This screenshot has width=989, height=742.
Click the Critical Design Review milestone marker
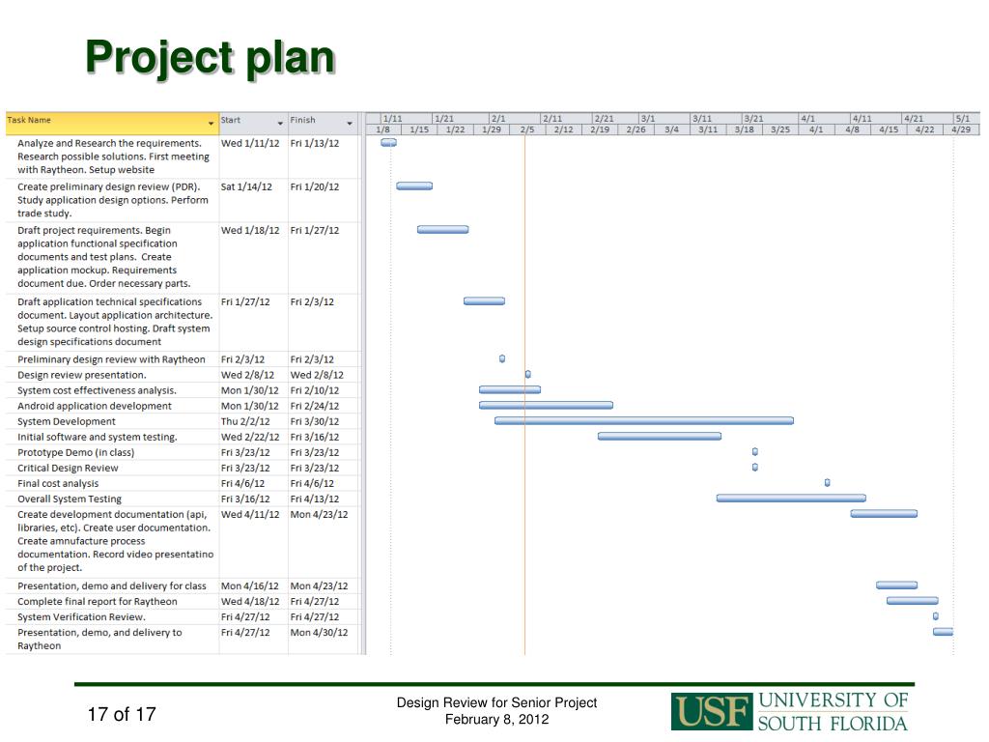pyautogui.click(x=755, y=468)
